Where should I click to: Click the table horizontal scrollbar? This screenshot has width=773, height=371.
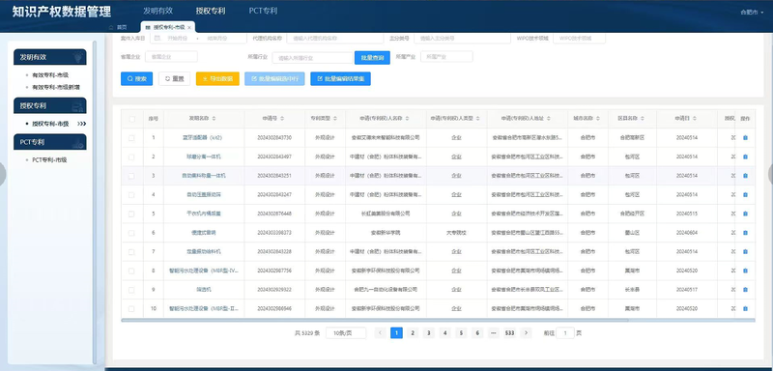pyautogui.click(x=375, y=320)
